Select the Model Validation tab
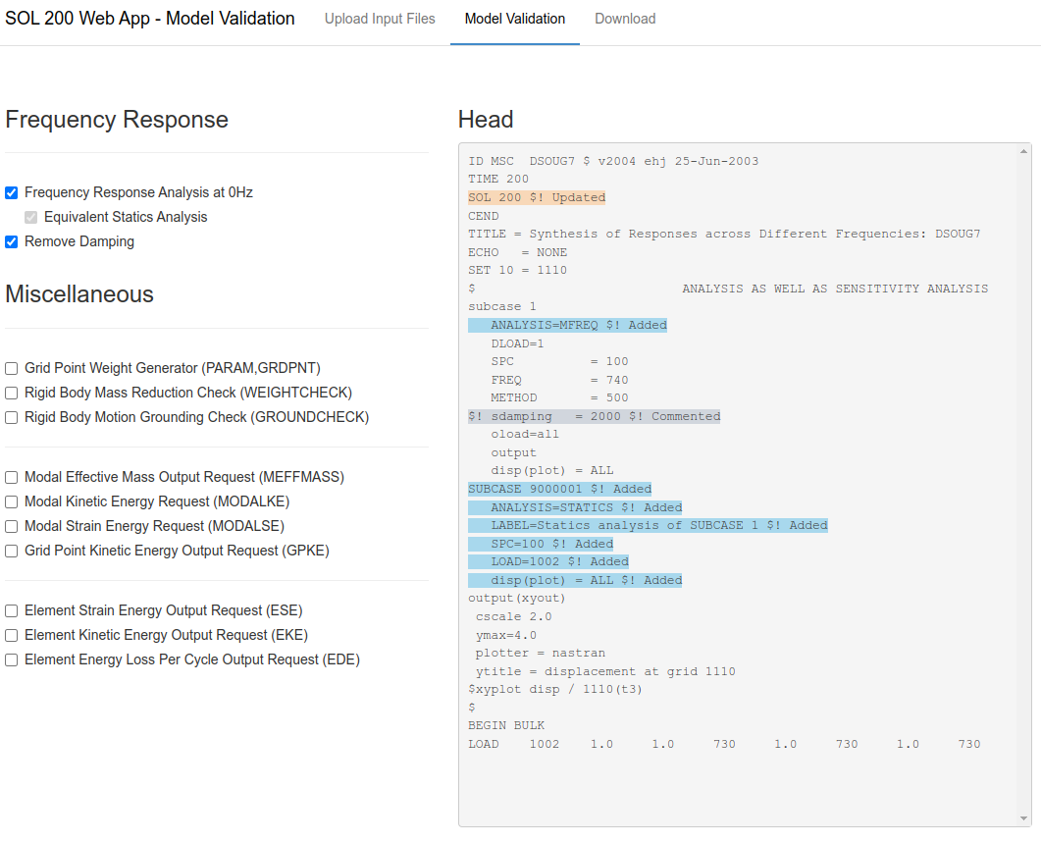Image resolution: width=1041 pixels, height=843 pixels. click(514, 19)
